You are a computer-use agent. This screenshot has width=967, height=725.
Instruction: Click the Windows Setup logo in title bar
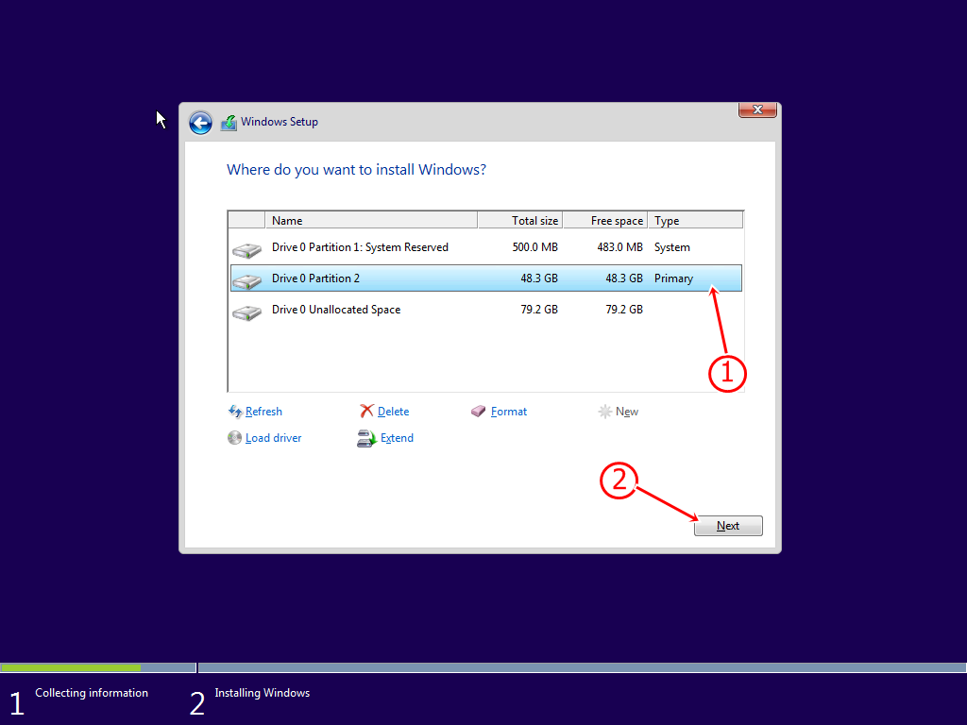pos(229,121)
